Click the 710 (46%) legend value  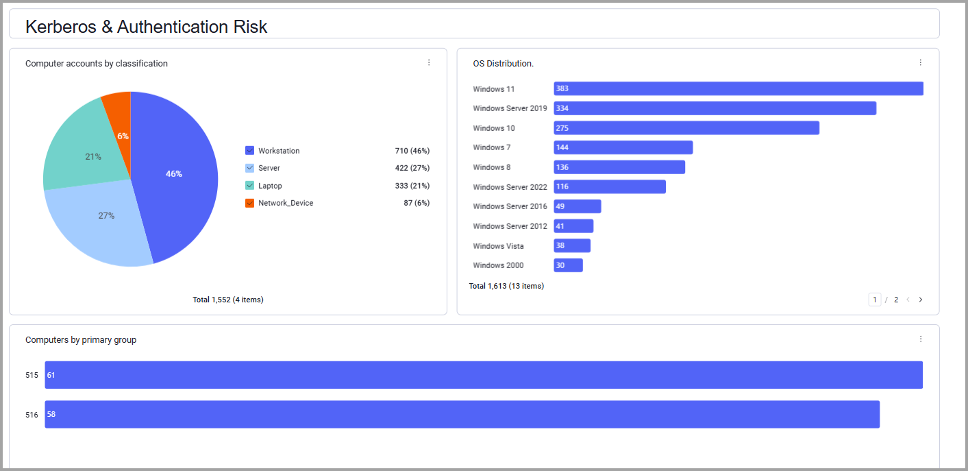[x=412, y=151]
